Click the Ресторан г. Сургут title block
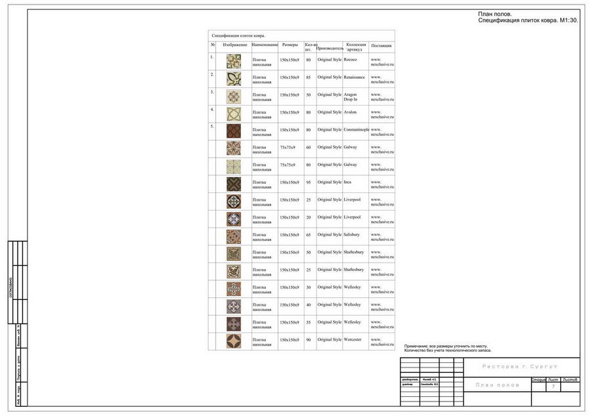This screenshot has width=591, height=418. pos(520,366)
